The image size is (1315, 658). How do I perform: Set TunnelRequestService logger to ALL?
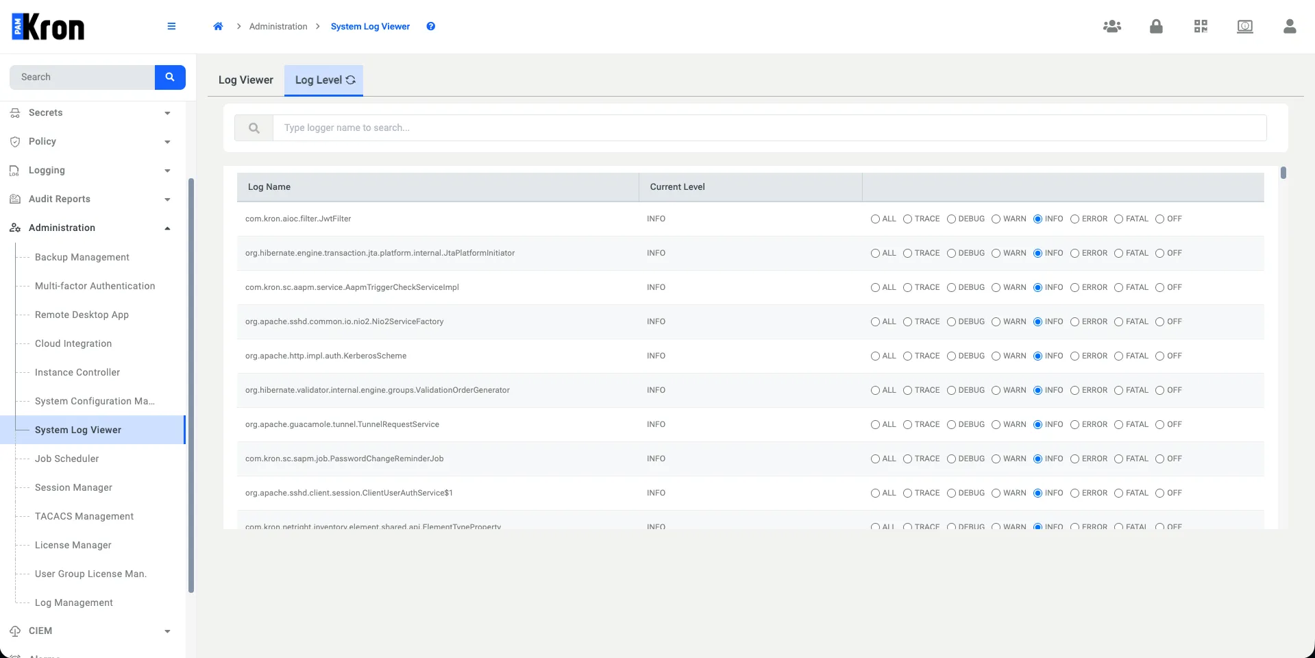coord(875,425)
